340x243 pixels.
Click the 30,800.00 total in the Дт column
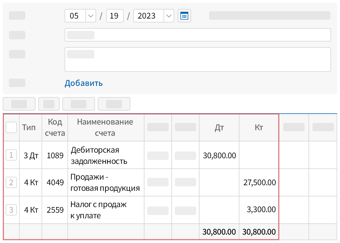tap(219, 231)
